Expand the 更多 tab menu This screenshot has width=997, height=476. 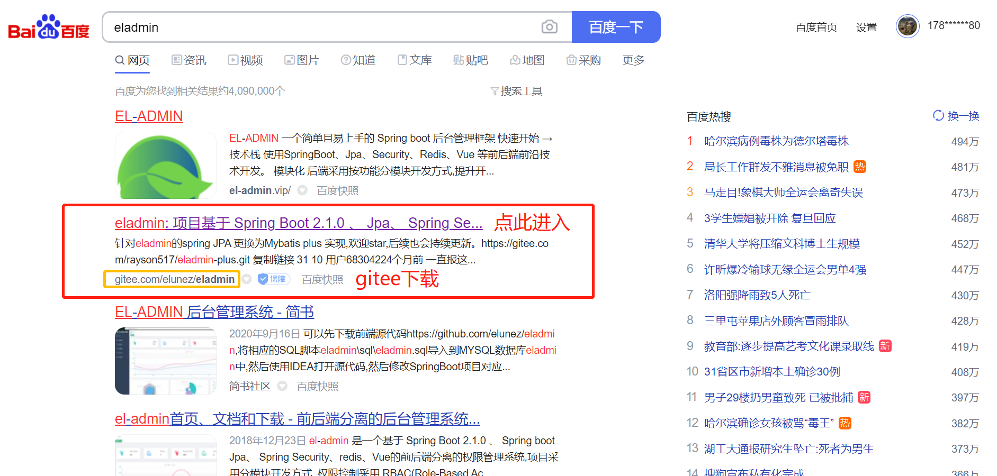point(633,60)
